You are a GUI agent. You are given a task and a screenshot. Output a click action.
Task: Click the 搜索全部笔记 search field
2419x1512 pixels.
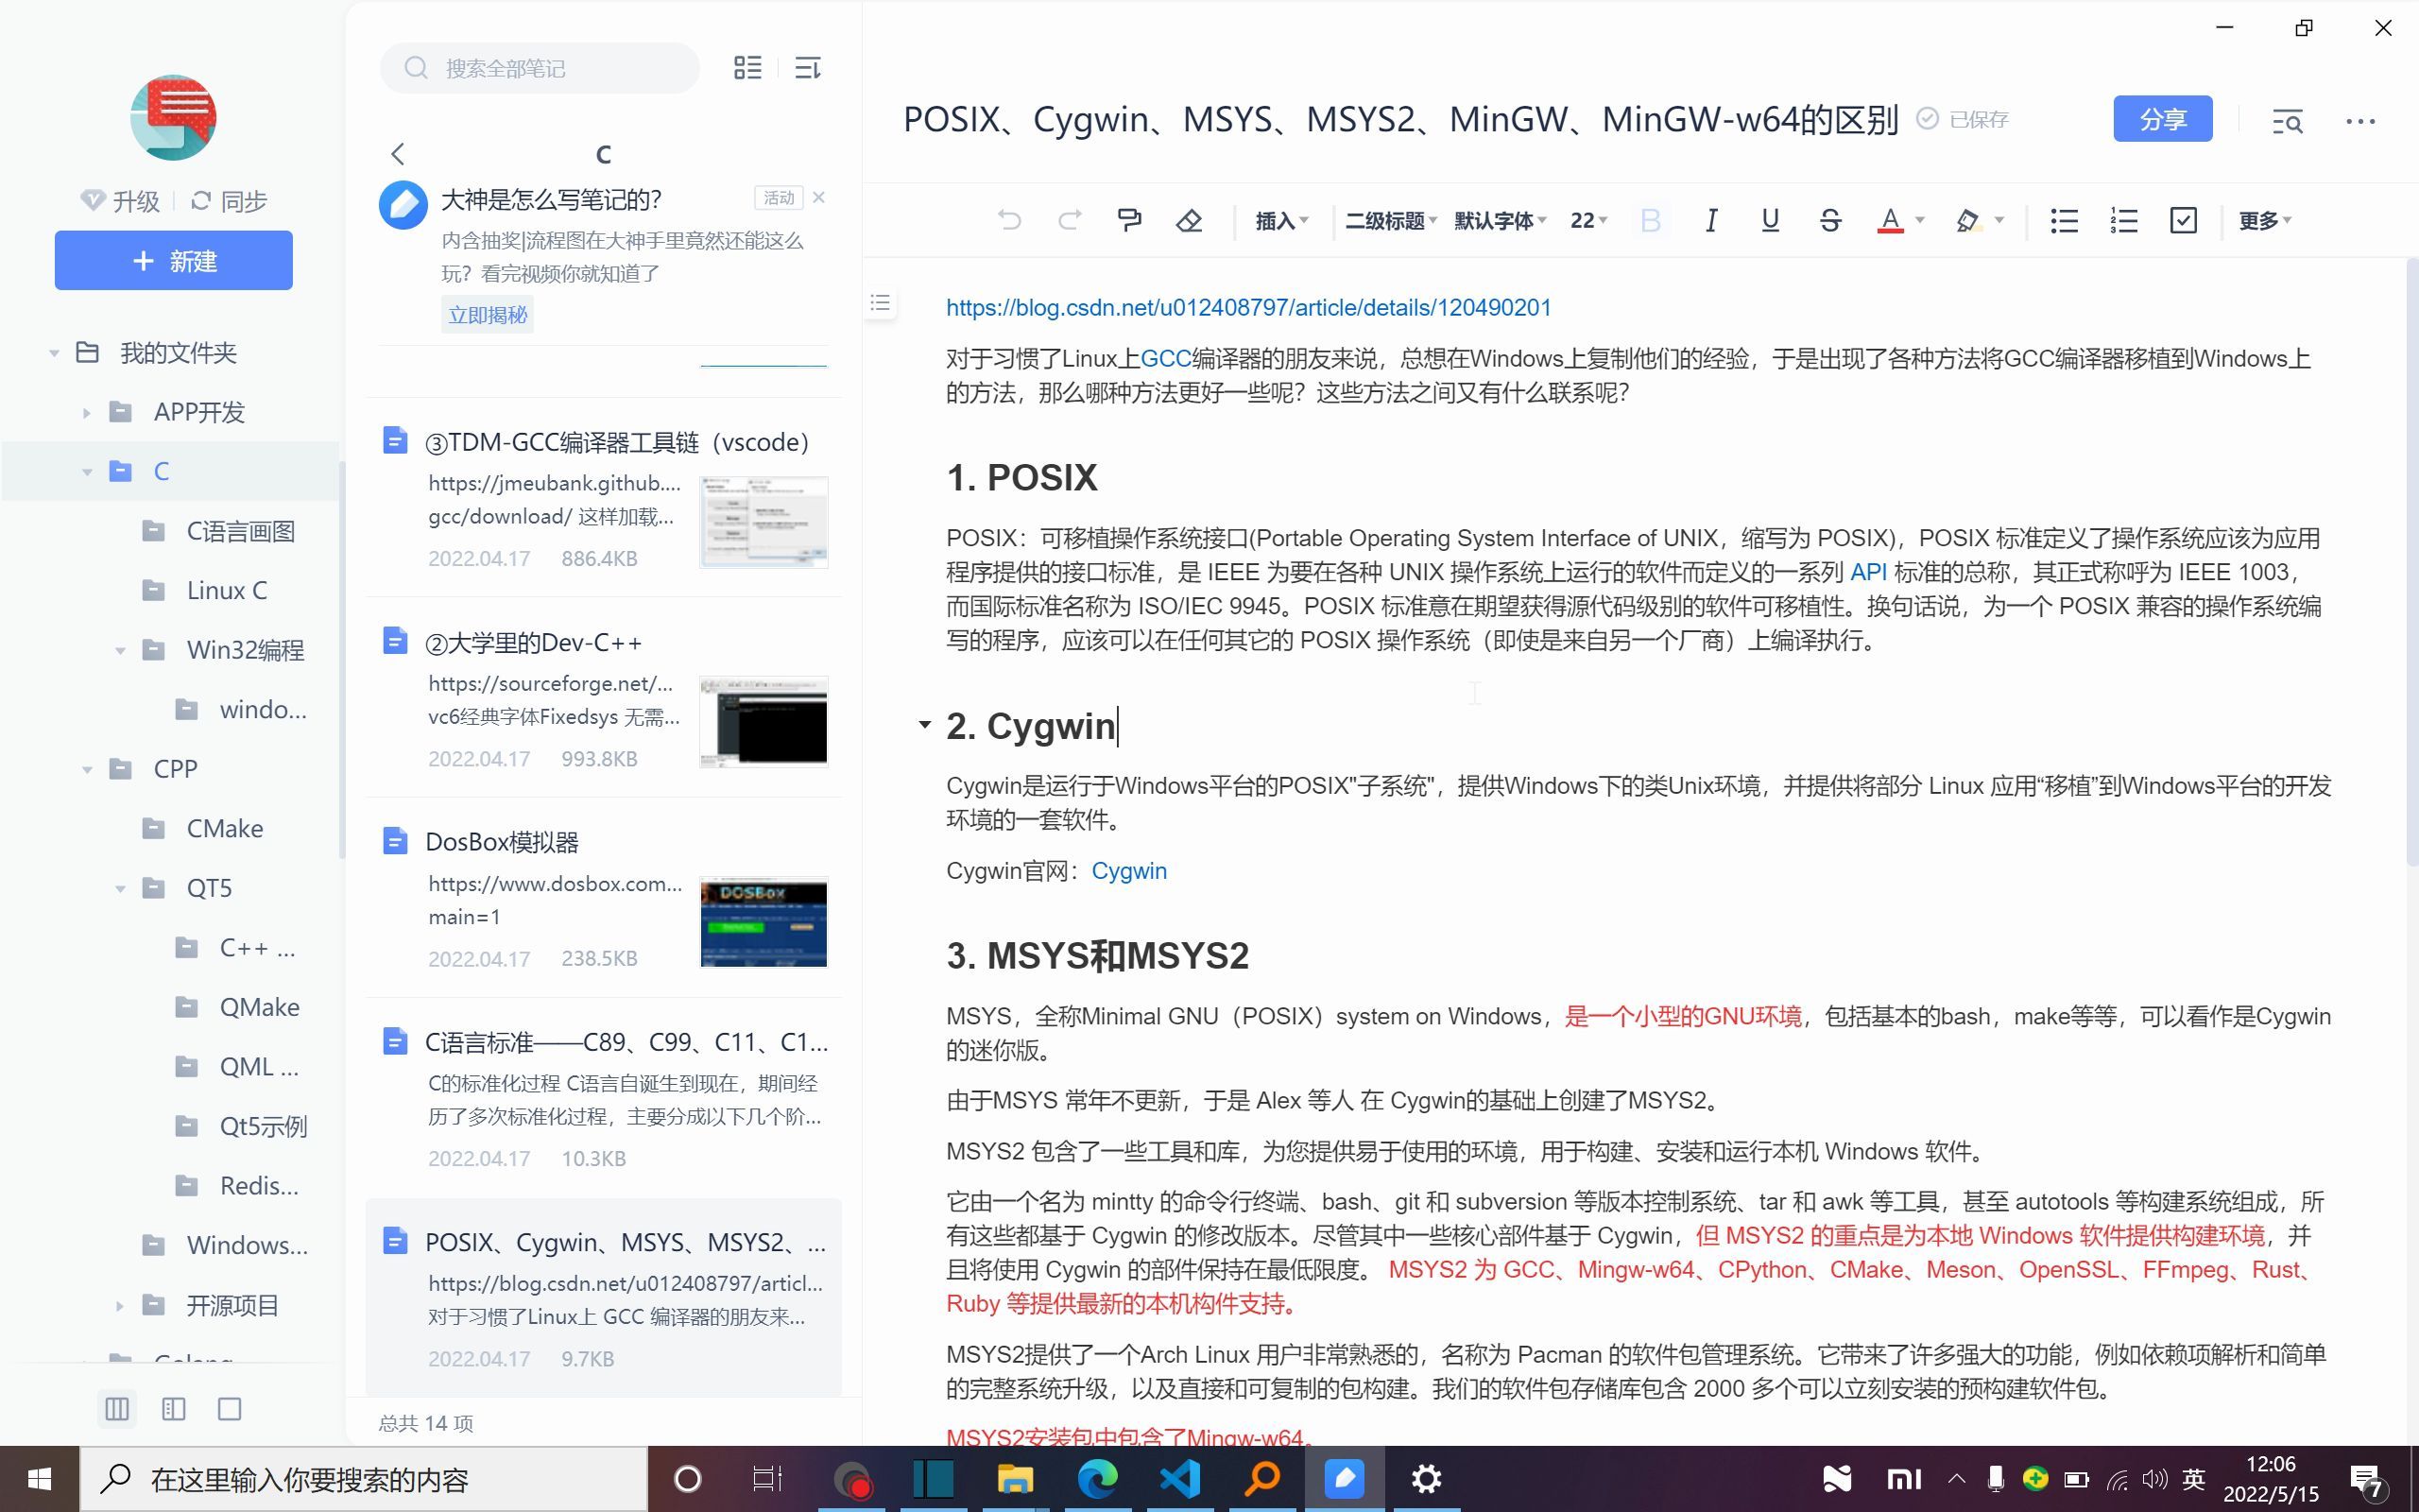tap(540, 68)
